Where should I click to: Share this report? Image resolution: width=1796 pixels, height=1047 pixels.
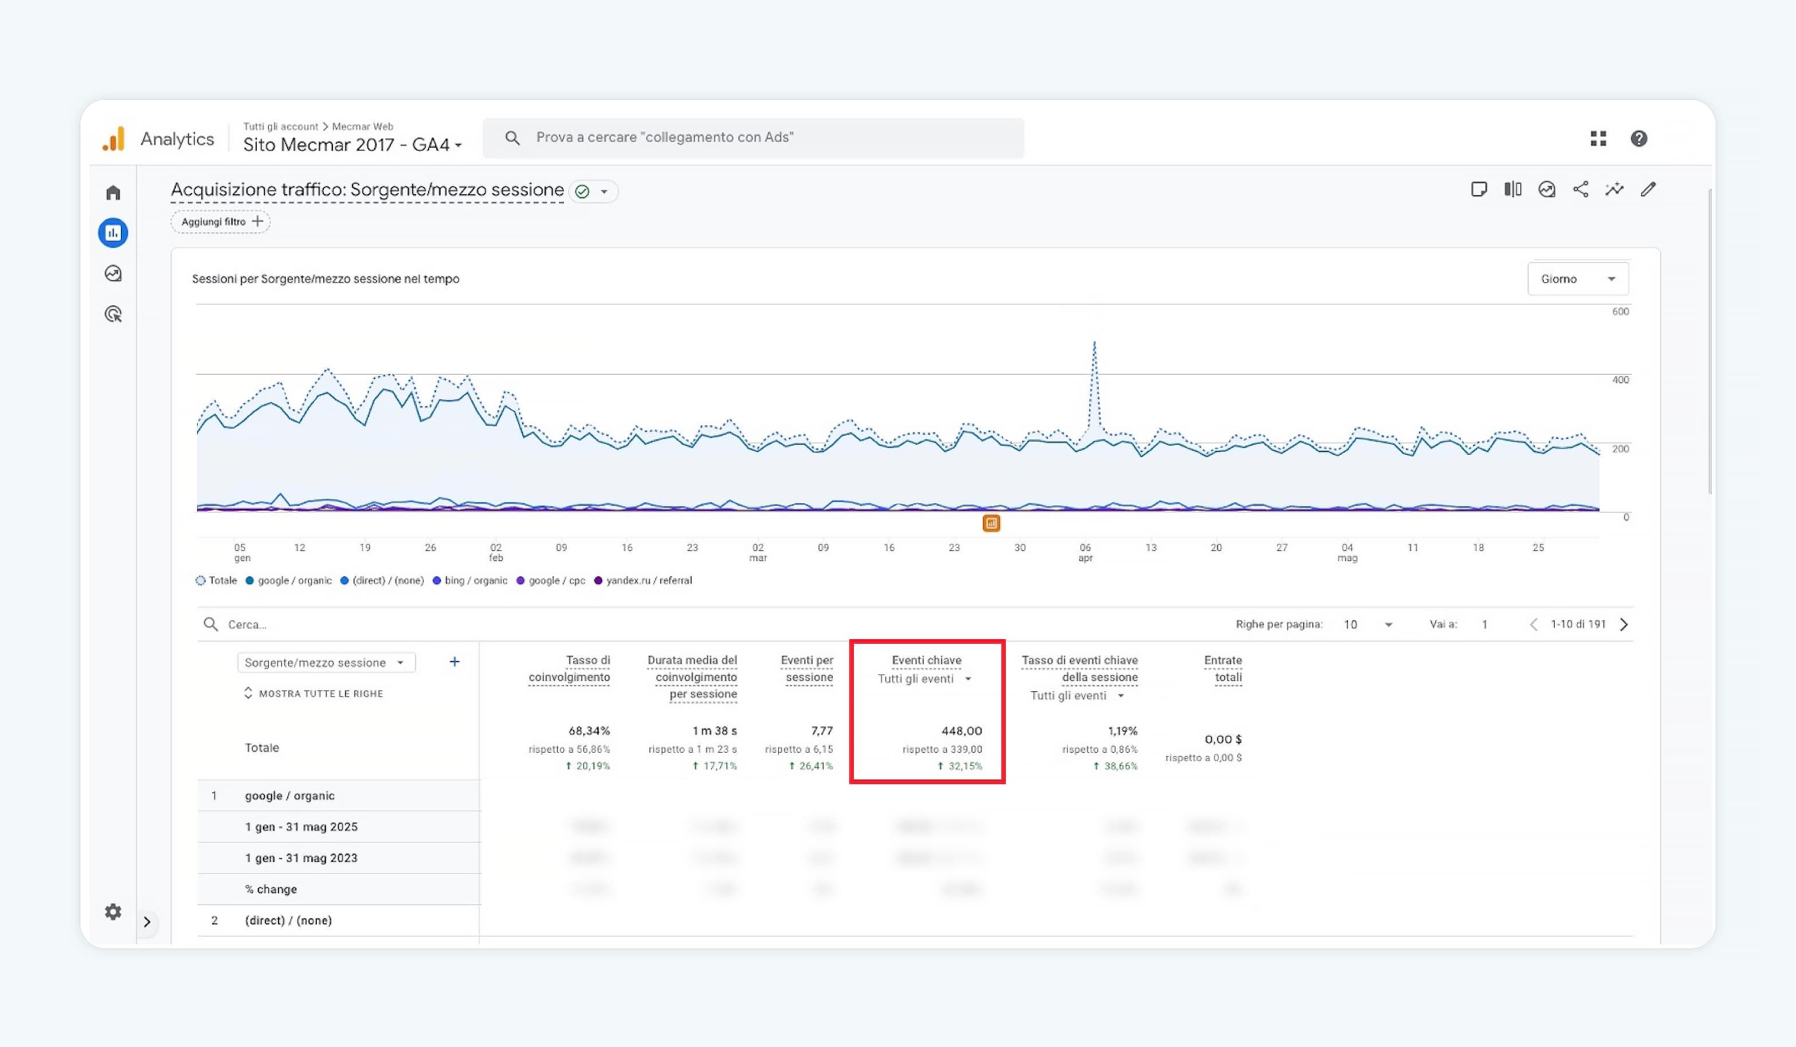pos(1581,189)
